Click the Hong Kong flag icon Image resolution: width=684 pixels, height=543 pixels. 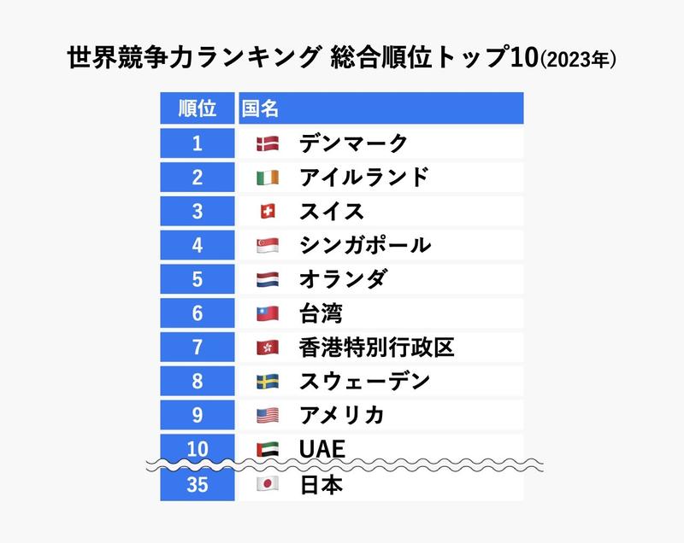click(x=268, y=347)
